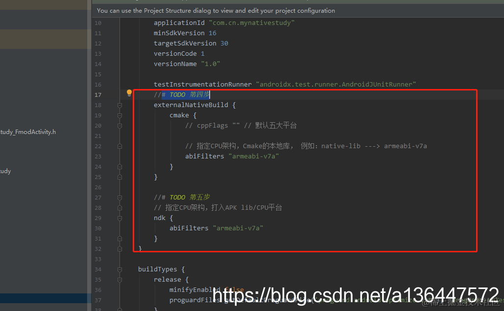
Task: Click the yellow lightbulb quick-fix icon on line 17
Action: pyautogui.click(x=129, y=93)
